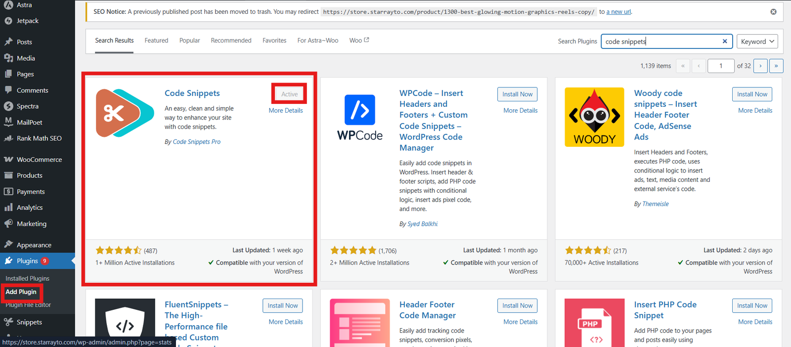Install the WPCode plugin now
This screenshot has width=791, height=347.
tap(517, 94)
